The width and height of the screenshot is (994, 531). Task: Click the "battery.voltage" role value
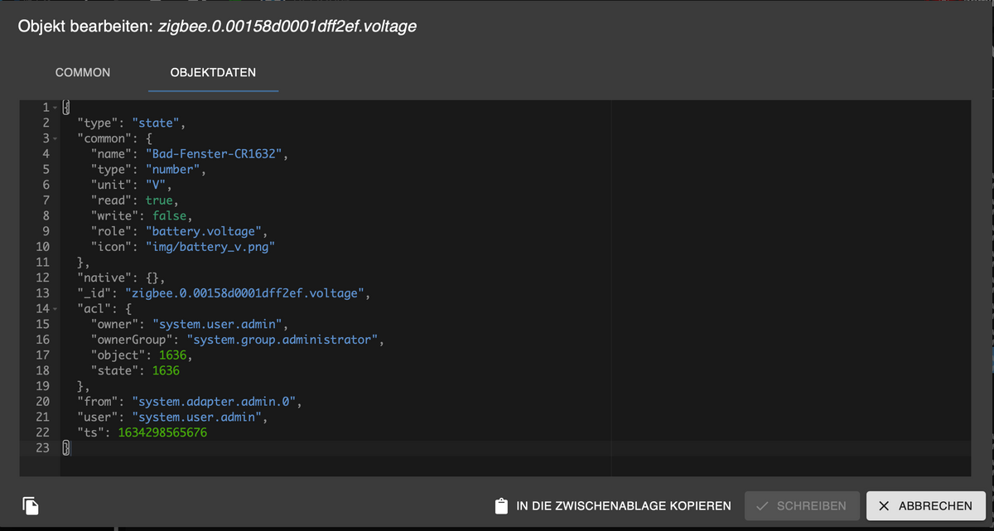[x=206, y=231]
